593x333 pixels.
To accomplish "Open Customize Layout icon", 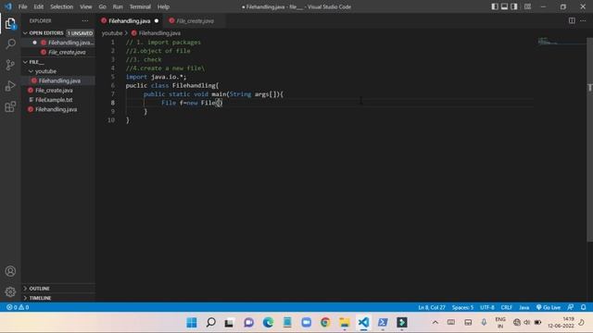I will pyautogui.click(x=527, y=6).
